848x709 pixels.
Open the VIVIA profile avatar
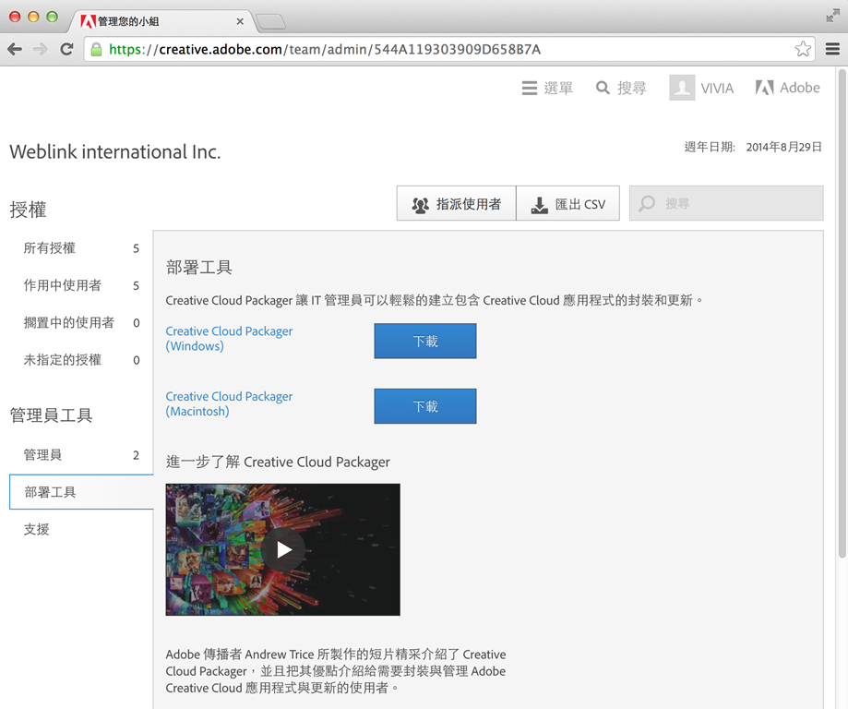[682, 88]
